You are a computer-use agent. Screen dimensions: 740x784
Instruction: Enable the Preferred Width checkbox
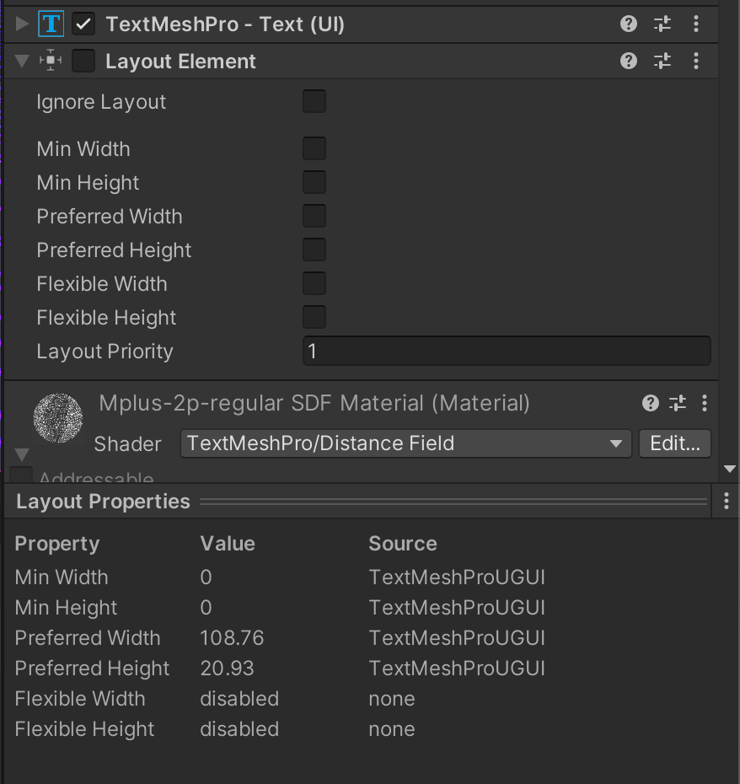(x=314, y=217)
